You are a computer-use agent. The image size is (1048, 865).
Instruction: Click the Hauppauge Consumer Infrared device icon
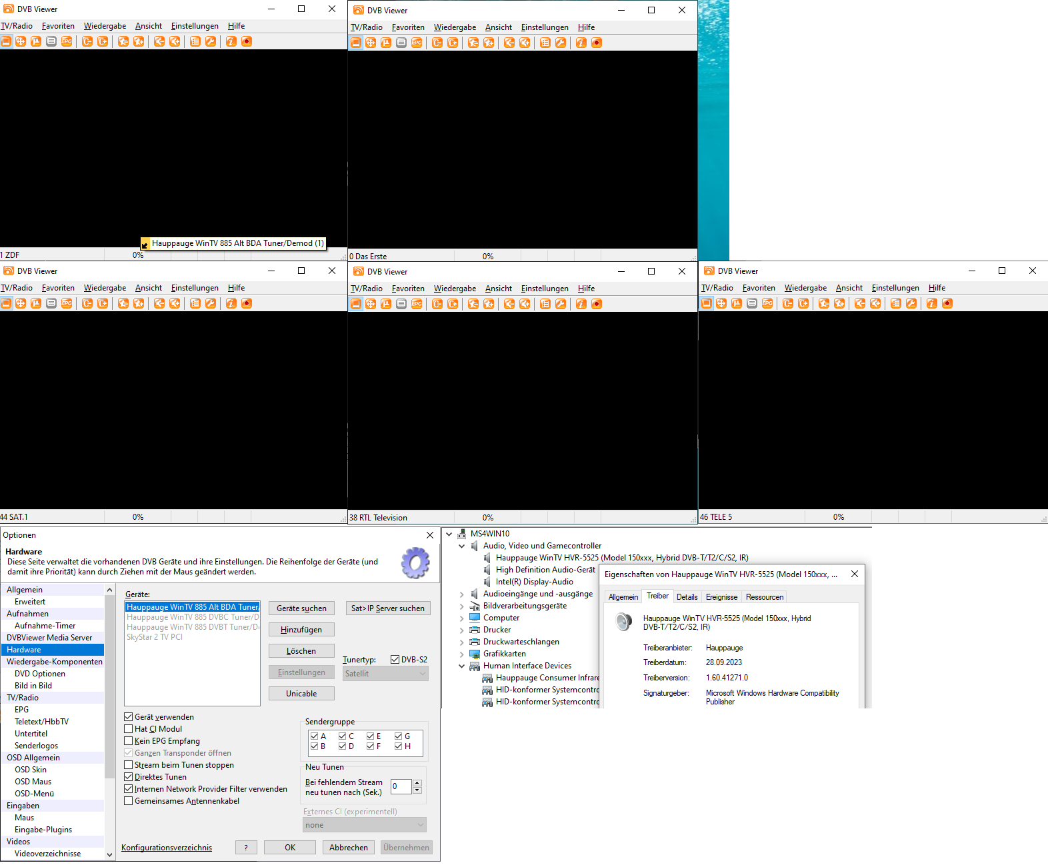coord(487,678)
